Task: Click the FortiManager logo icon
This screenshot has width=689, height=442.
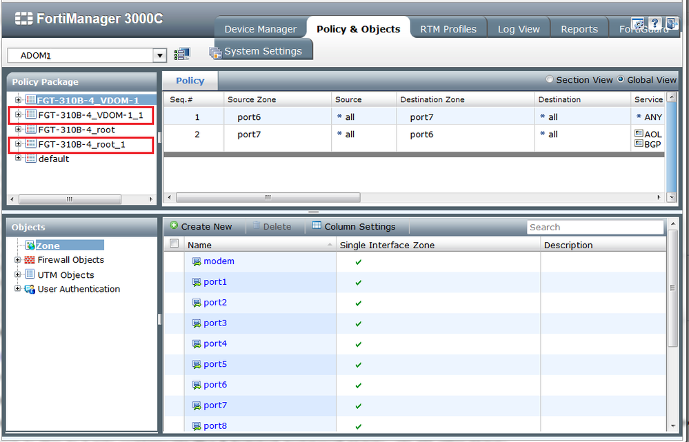Action: point(23,19)
